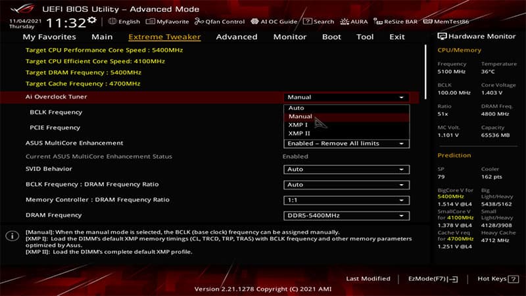
Task: Click Target DRAM Frequency : 5400MHz text
Action: [84, 72]
